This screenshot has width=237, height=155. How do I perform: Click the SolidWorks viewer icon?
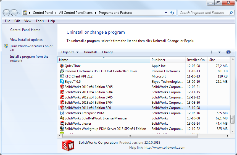62,124
